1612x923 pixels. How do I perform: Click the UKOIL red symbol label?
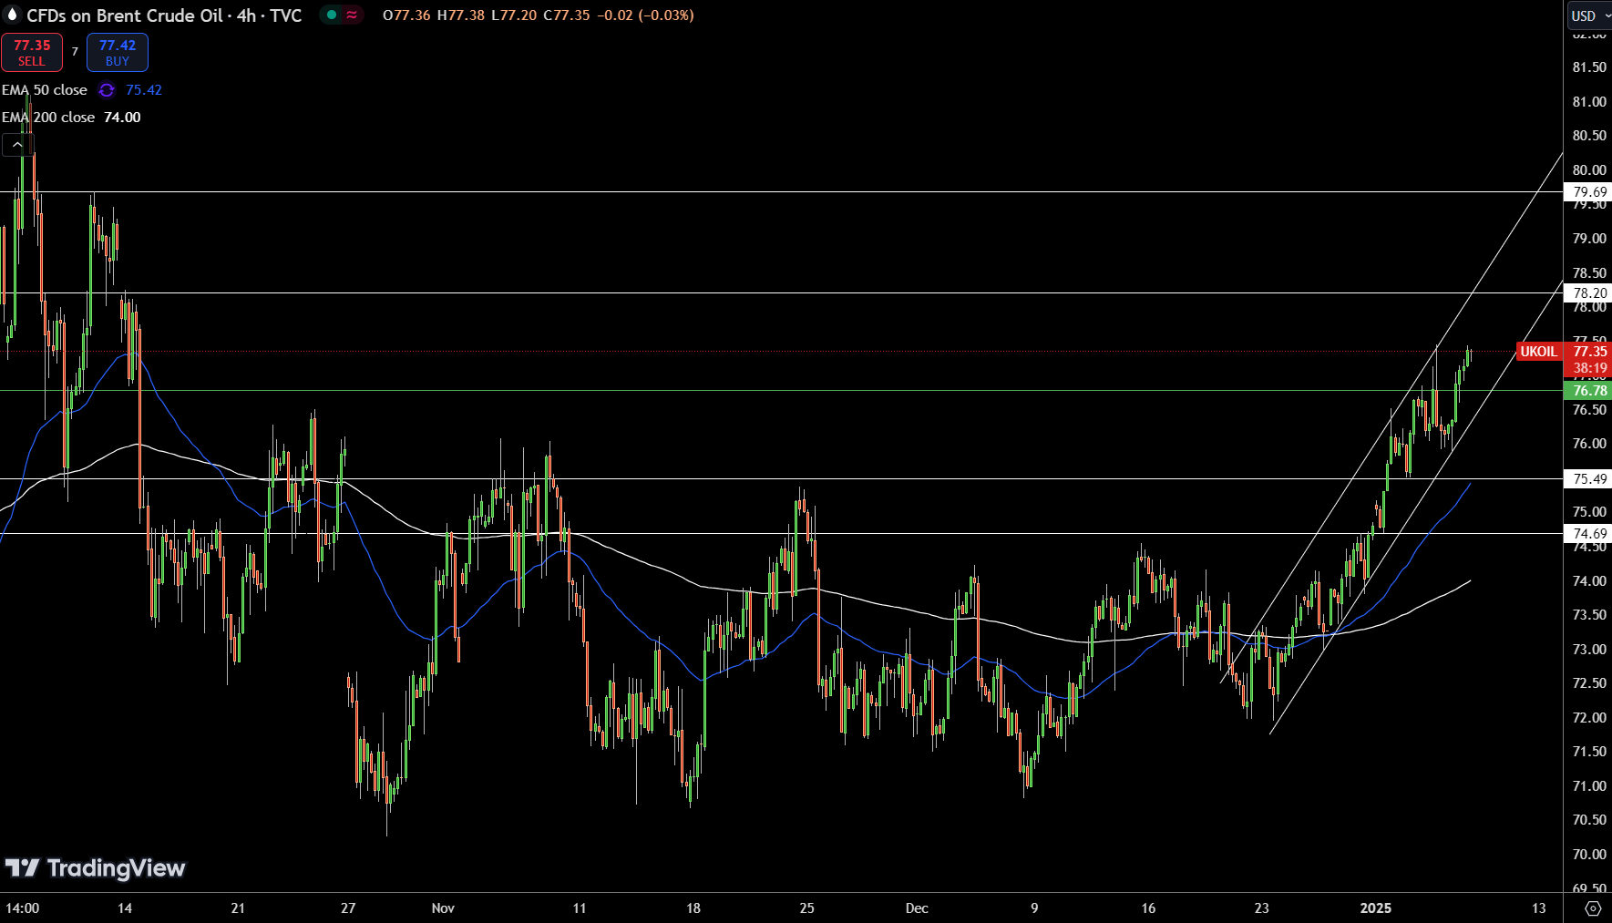[1538, 352]
